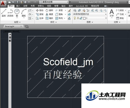This screenshot has width=130, height=108.
Task: Expand the 注释 panel flyout
Action: pos(117,22)
